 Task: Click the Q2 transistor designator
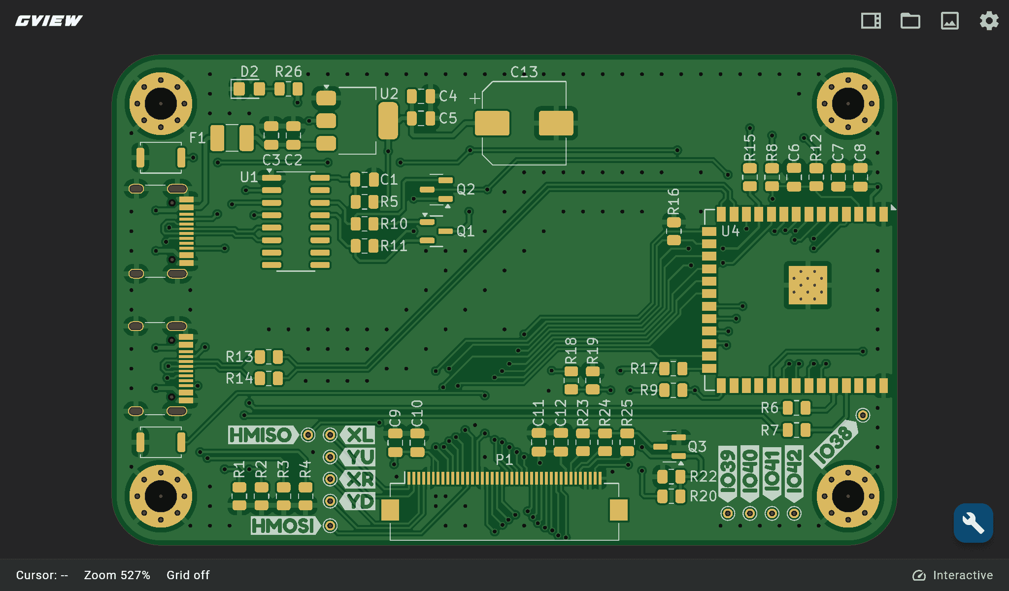point(466,189)
